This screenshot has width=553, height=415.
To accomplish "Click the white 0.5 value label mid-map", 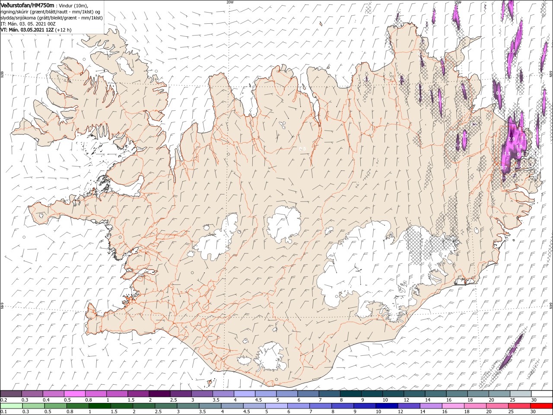I will tap(302, 149).
